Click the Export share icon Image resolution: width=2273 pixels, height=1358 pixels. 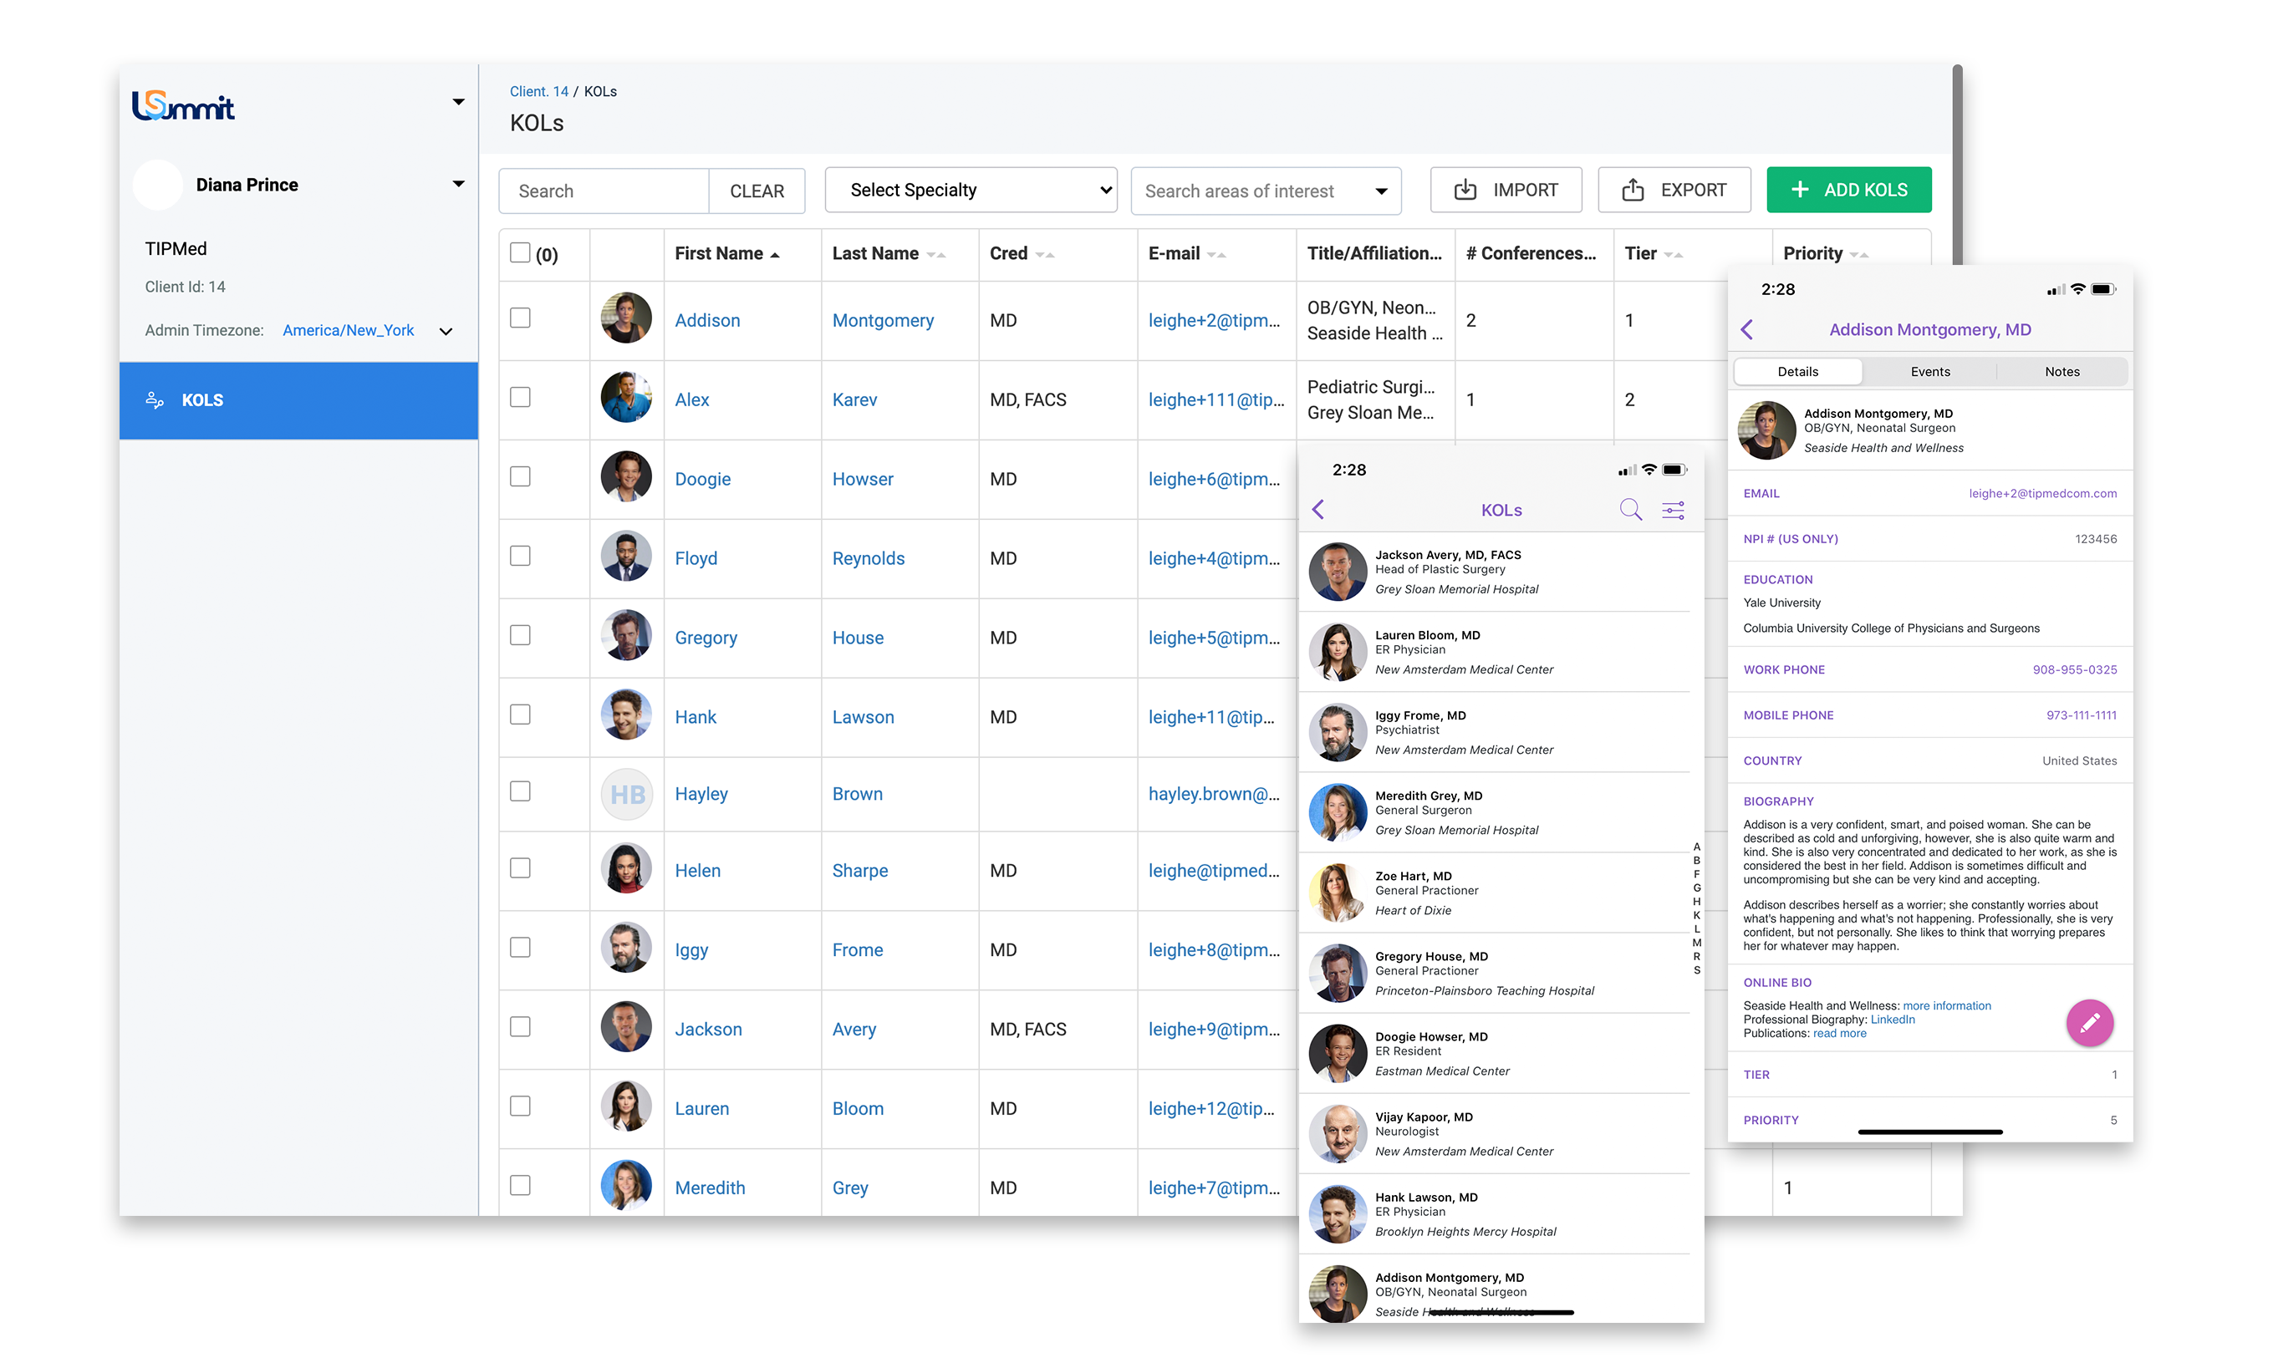1632,191
